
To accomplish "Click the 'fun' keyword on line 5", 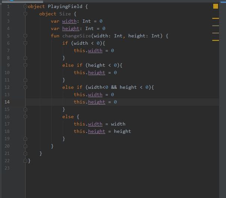I will pyautogui.click(x=55, y=36).
